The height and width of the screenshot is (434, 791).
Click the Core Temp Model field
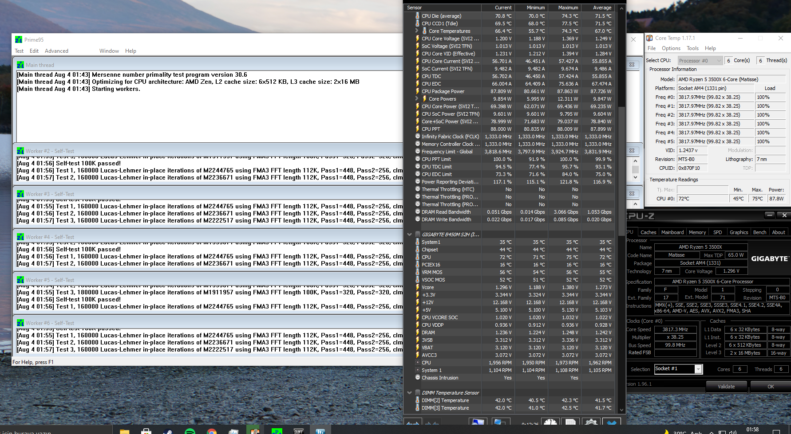click(x=731, y=79)
